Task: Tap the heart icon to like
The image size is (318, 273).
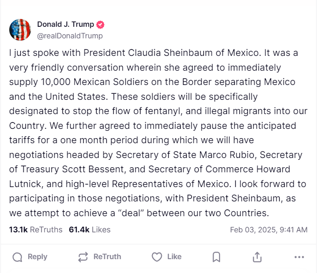Action: (157, 257)
